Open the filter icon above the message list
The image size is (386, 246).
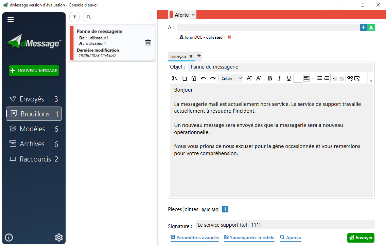point(74,17)
